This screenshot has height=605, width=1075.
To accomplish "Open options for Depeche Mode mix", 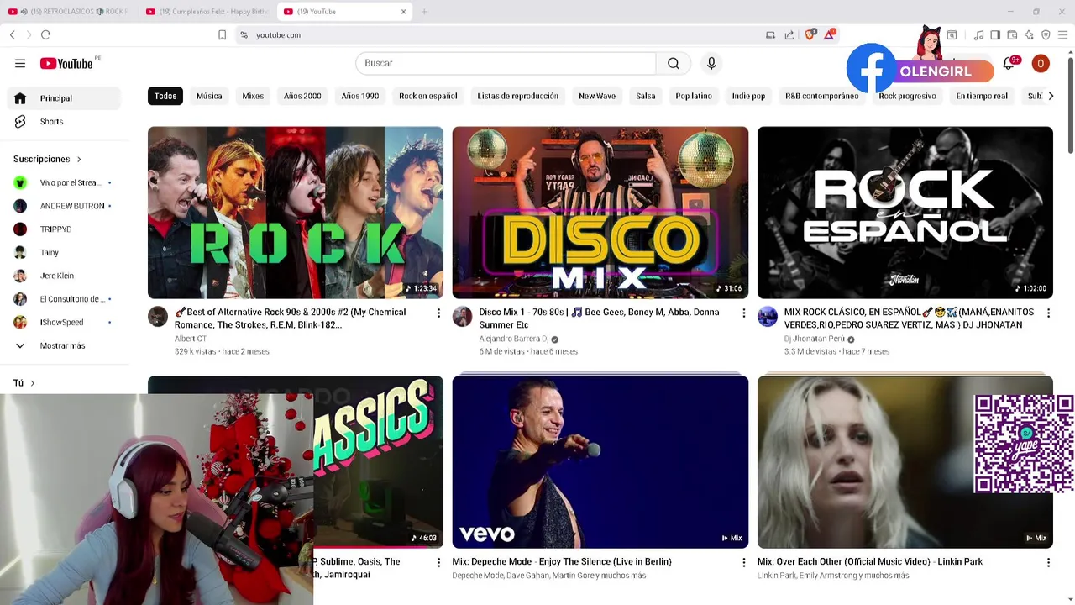I will coord(743,562).
